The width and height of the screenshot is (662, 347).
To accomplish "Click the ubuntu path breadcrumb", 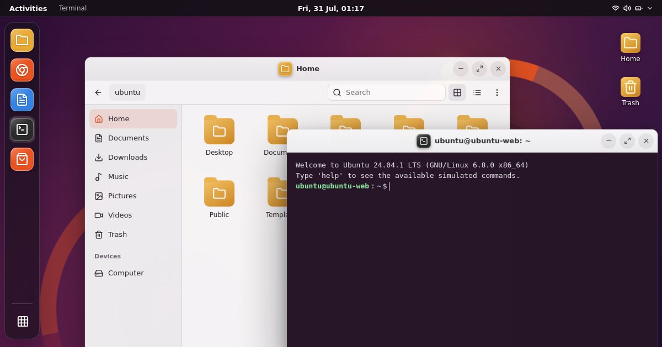I will click(x=127, y=93).
